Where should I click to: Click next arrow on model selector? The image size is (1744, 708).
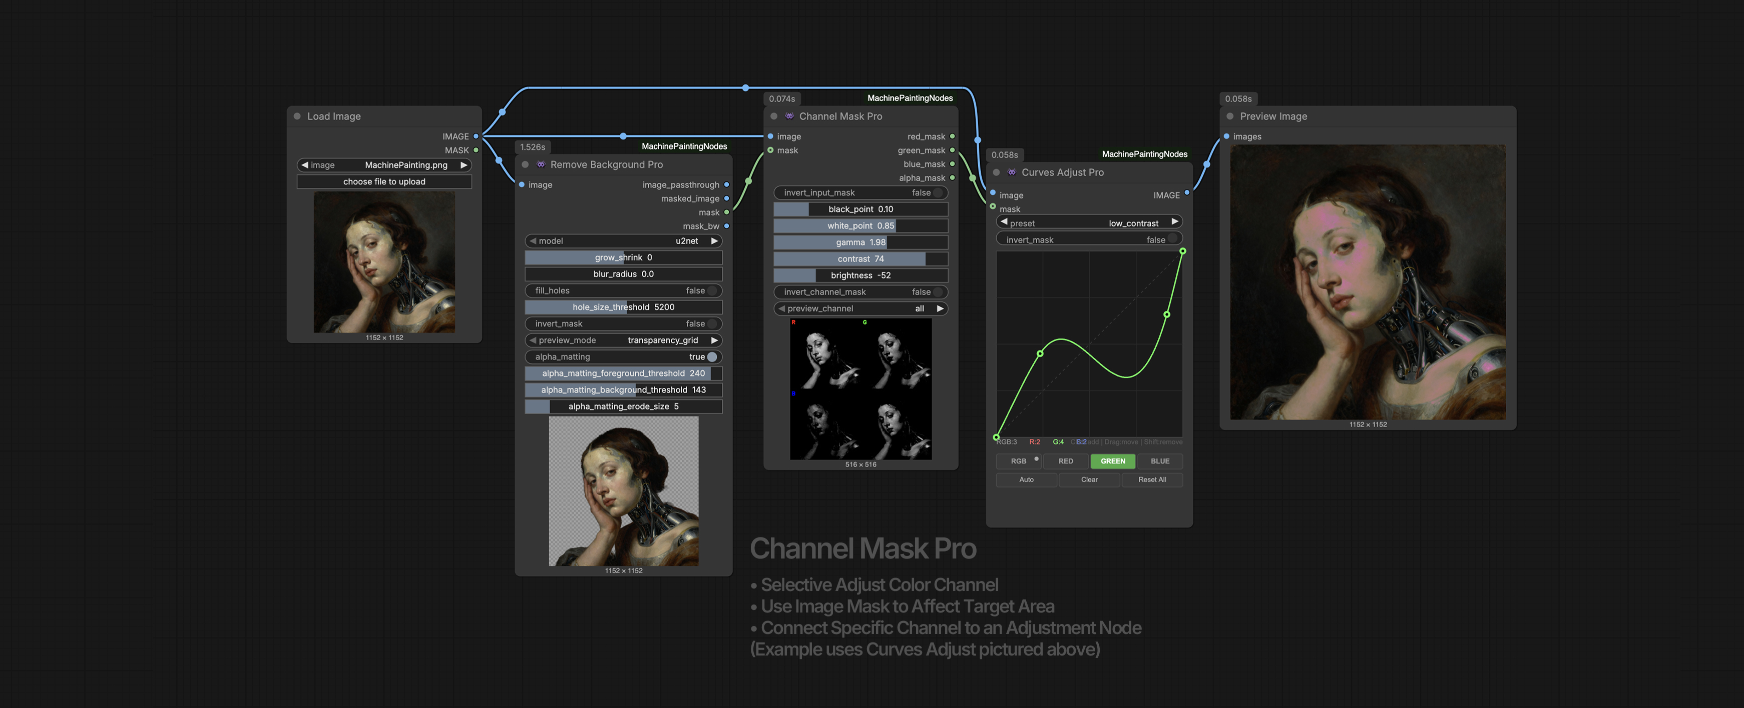coord(714,240)
